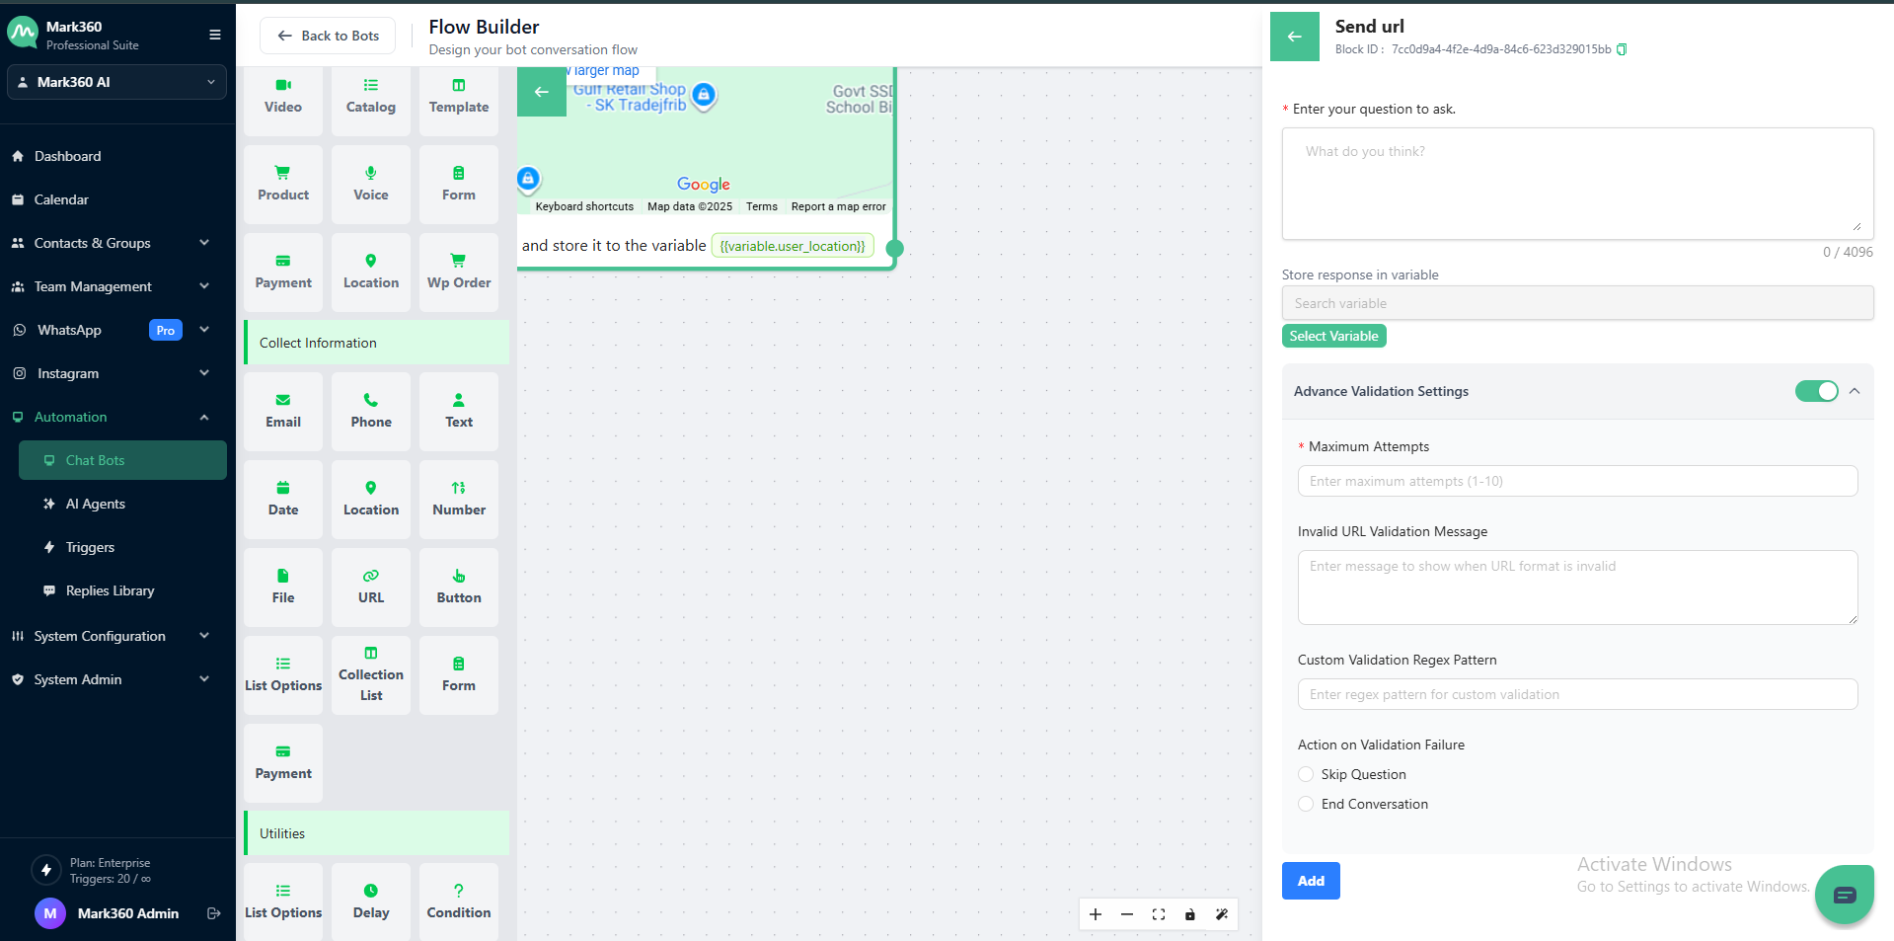Image resolution: width=1894 pixels, height=941 pixels.
Task: Go to Dashboard in the sidebar
Action: [67, 156]
